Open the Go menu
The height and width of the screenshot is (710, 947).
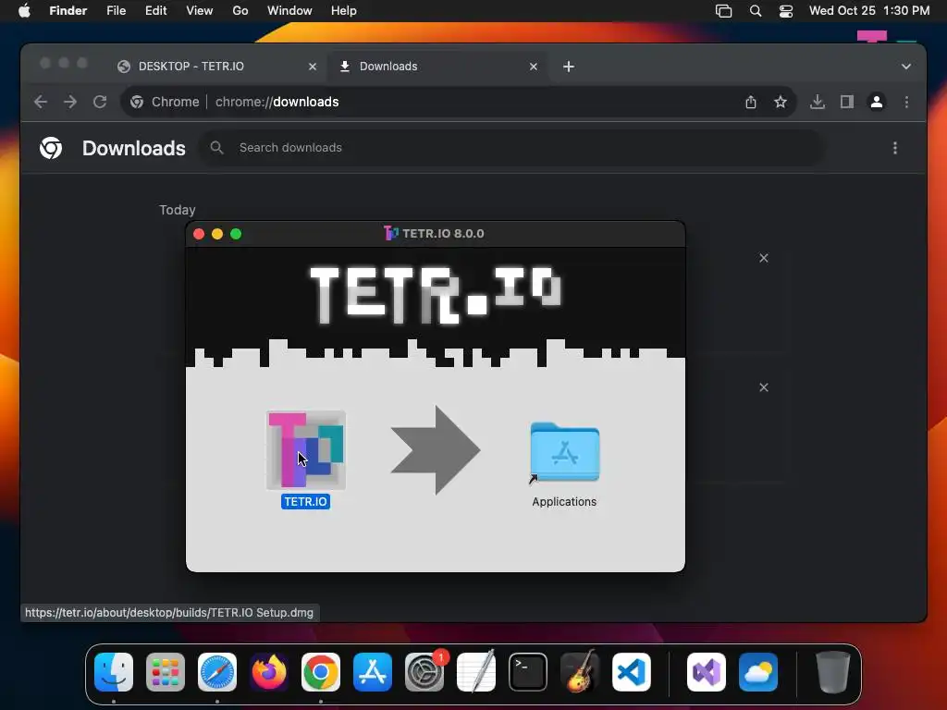(240, 11)
